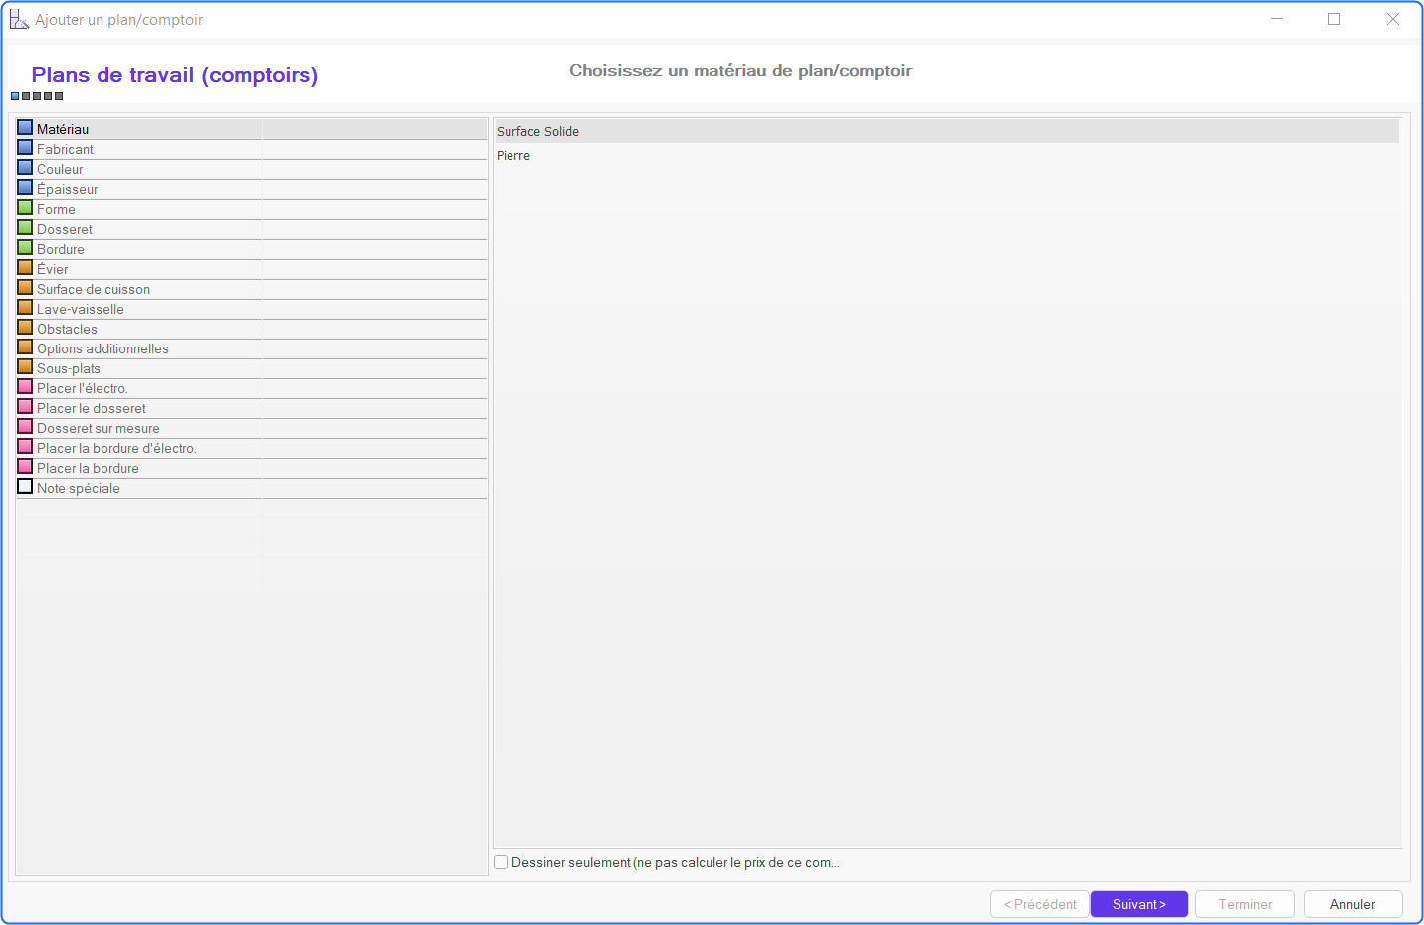Click the pink icon beside Placer l'électro.

coord(25,387)
